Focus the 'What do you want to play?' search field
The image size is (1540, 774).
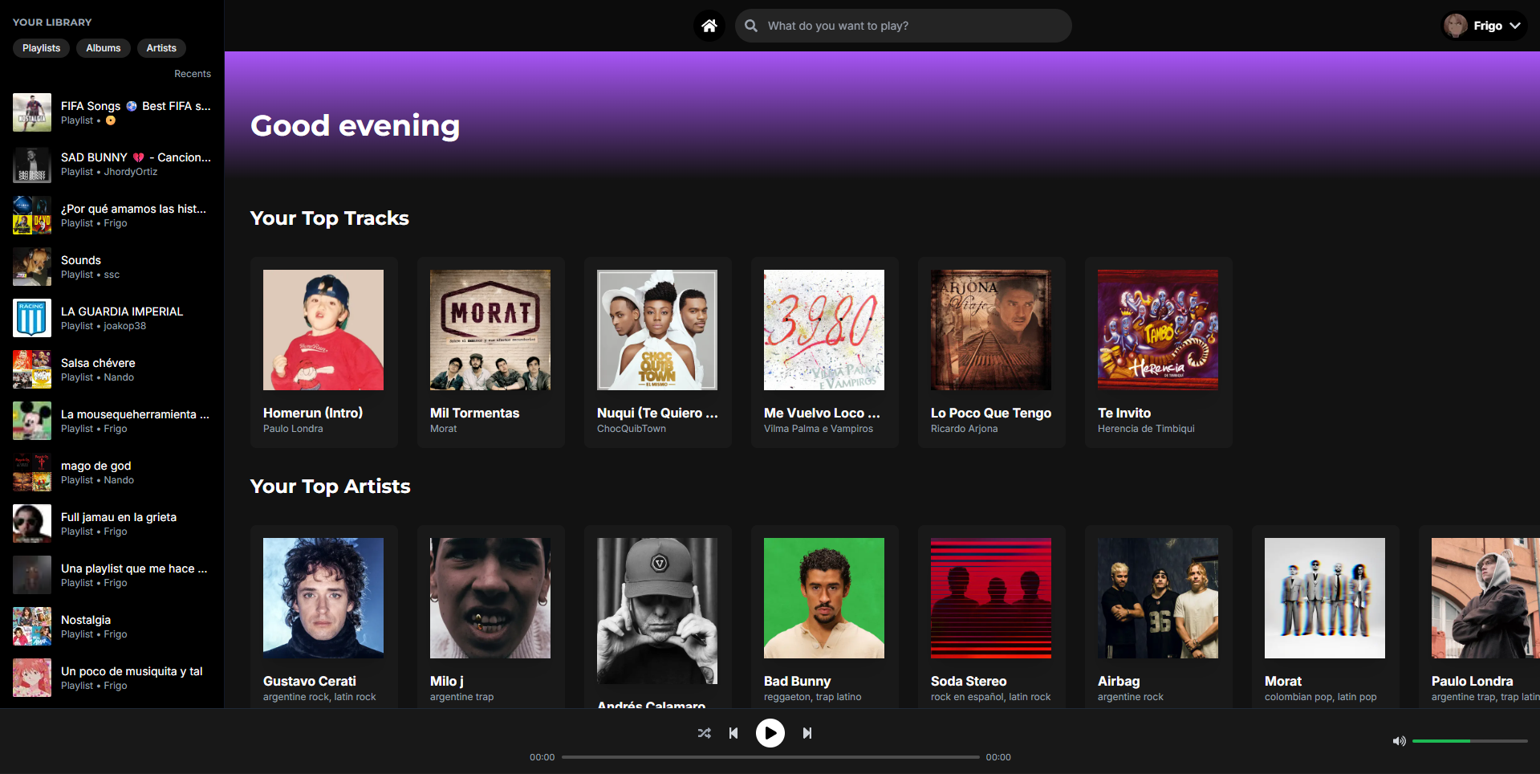(904, 26)
